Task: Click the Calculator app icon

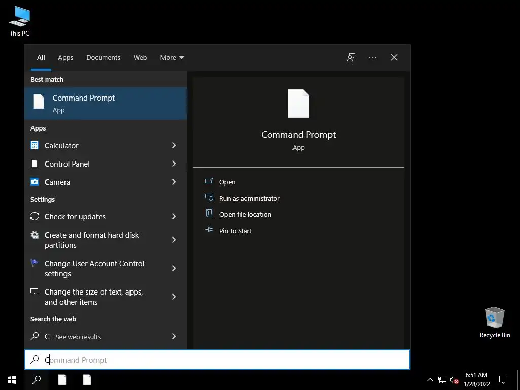Action: pos(35,145)
